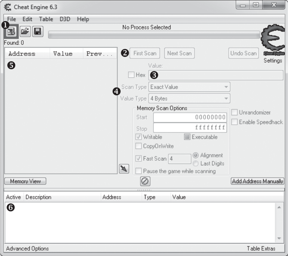The width and height of the screenshot is (288, 256).
Task: Enable Pause the game while scanning
Action: [x=138, y=171]
